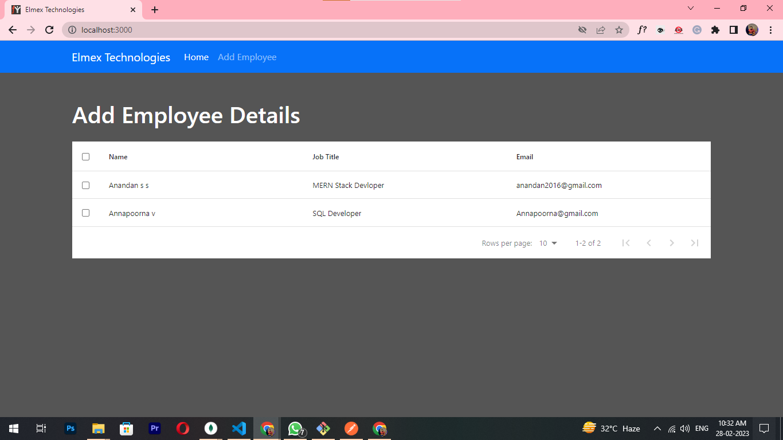This screenshot has width=783, height=440.
Task: Click the crossed-out eye icon in address bar
Action: [x=582, y=30]
